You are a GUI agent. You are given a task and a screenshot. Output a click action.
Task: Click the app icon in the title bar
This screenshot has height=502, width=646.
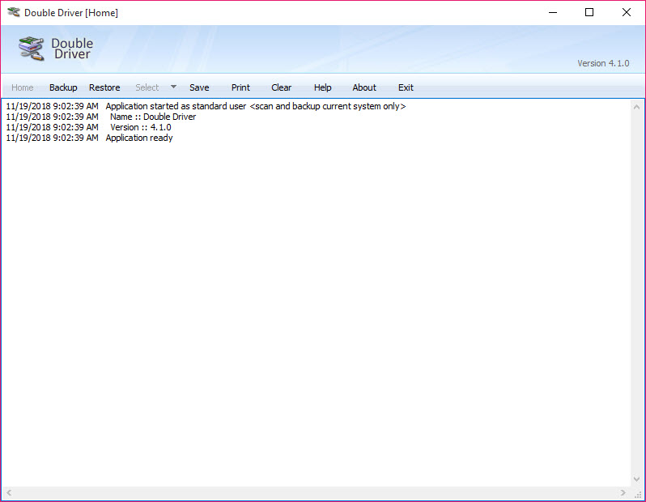[13, 13]
